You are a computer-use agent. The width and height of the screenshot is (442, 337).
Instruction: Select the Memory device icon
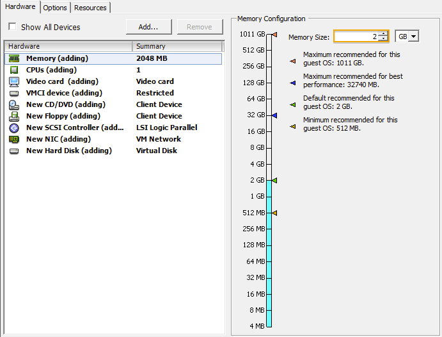pyautogui.click(x=14, y=58)
